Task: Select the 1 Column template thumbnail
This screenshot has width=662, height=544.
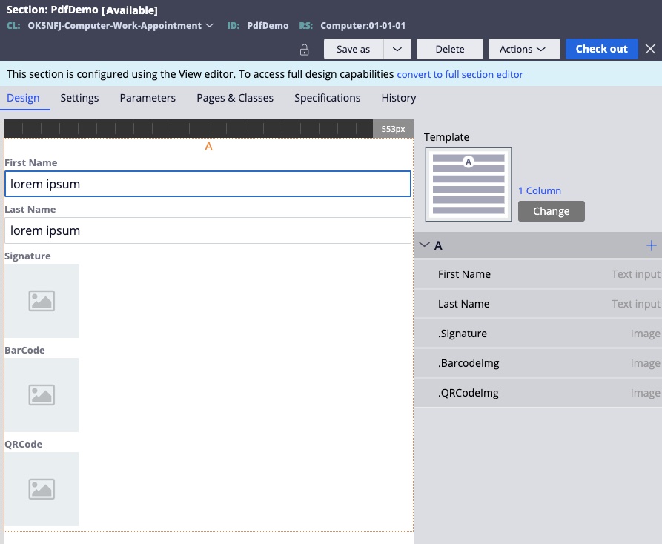Action: pos(468,185)
